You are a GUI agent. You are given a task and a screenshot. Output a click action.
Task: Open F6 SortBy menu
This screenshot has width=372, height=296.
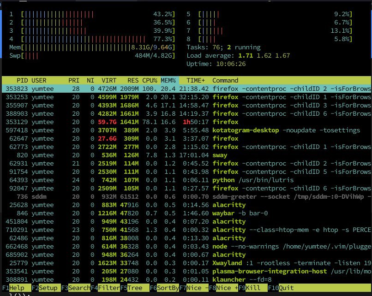[164, 288]
